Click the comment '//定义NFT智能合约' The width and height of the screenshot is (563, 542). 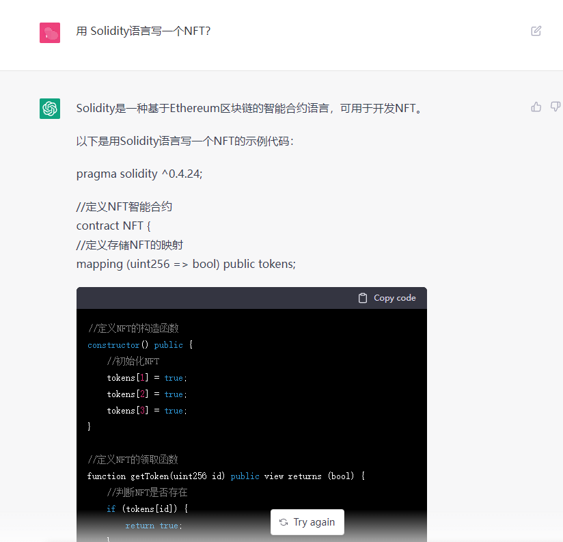point(124,207)
